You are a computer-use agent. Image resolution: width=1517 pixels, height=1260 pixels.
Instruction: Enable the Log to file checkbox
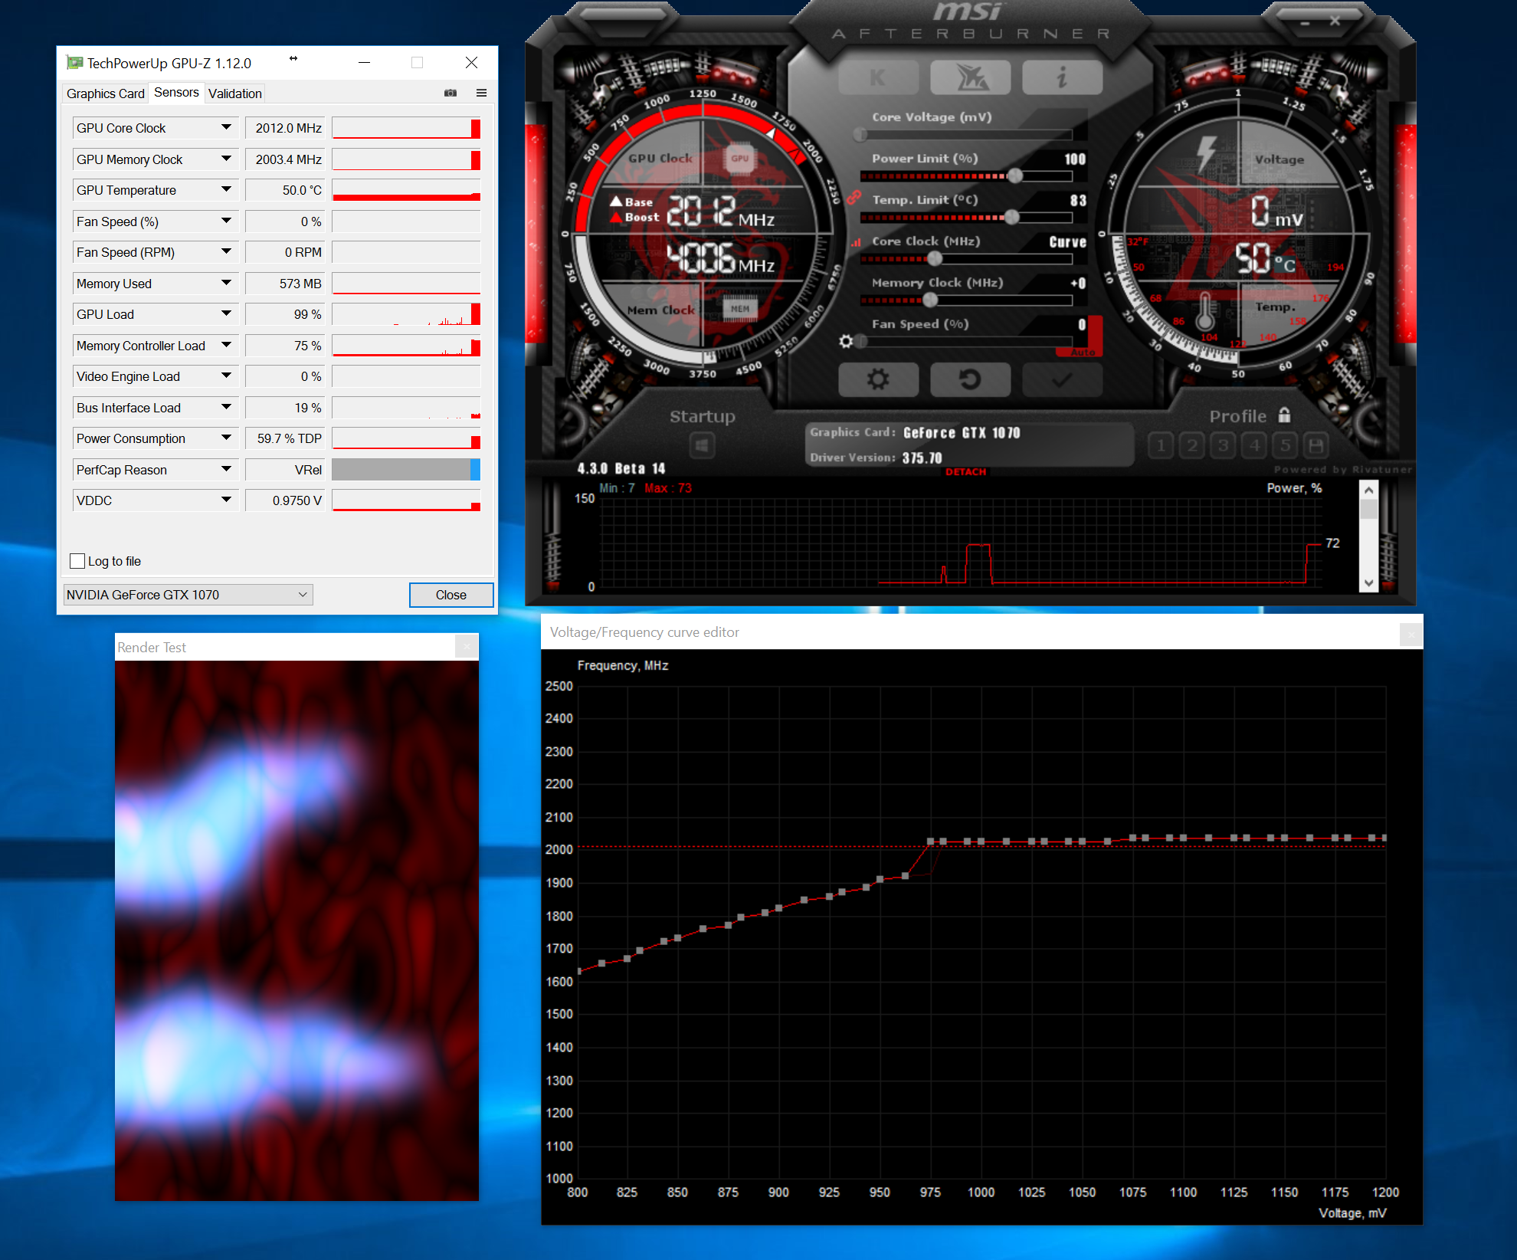tap(77, 561)
